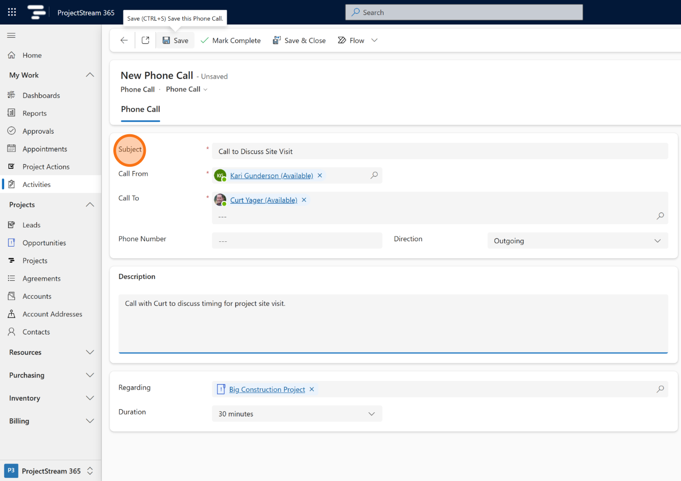Expand the Billing section
The width and height of the screenshot is (681, 481).
(90, 421)
